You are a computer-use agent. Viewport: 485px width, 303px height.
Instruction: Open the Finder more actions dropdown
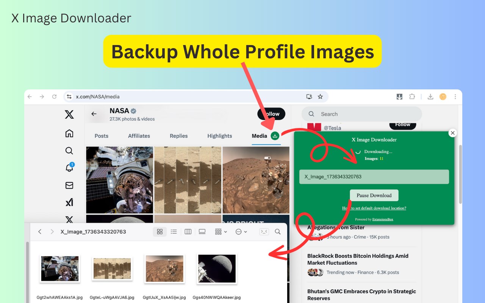point(241,231)
